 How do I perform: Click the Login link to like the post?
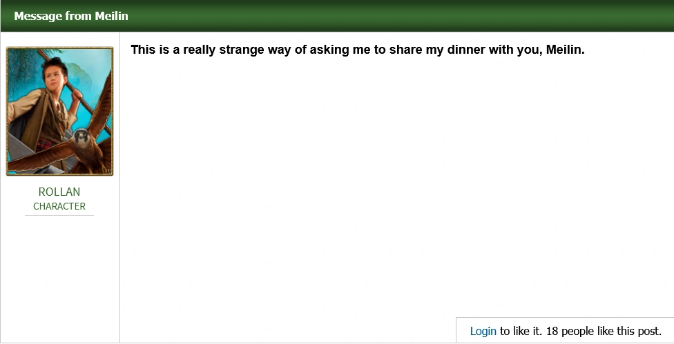pyautogui.click(x=483, y=331)
